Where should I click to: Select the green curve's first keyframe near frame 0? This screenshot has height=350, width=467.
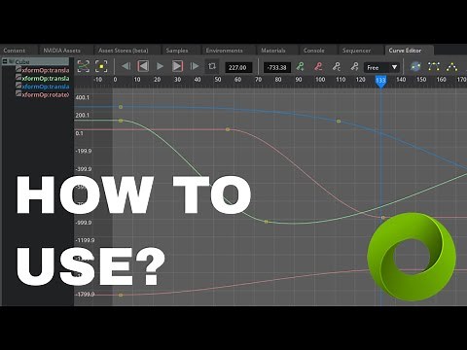(121, 121)
